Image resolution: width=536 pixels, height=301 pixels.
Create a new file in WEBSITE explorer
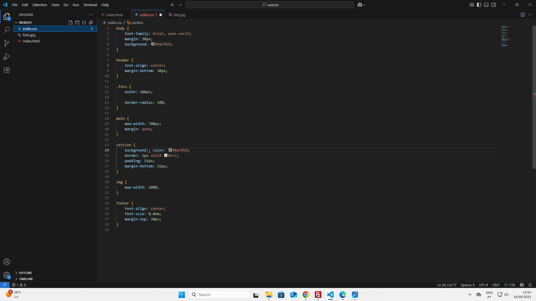point(71,23)
